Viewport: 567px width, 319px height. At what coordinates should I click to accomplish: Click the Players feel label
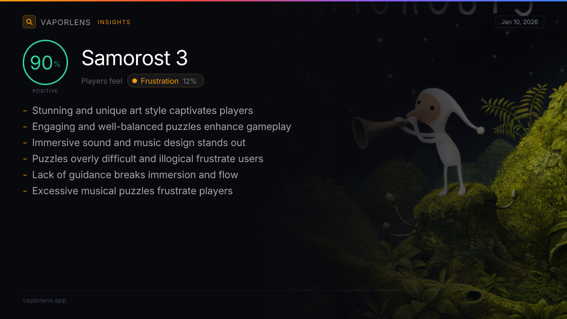tap(102, 81)
